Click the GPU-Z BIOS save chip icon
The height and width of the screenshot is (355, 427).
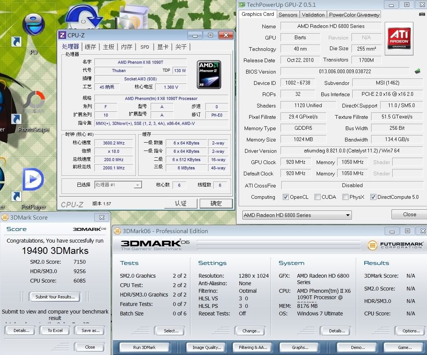point(418,71)
